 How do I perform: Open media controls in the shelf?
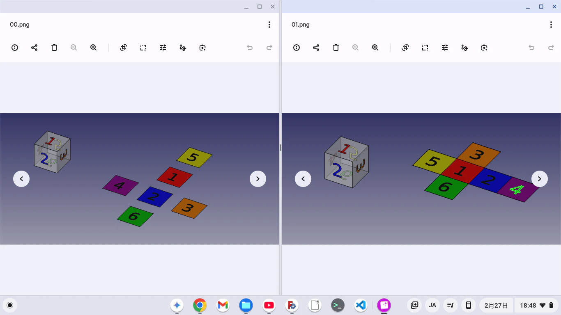pos(451,305)
